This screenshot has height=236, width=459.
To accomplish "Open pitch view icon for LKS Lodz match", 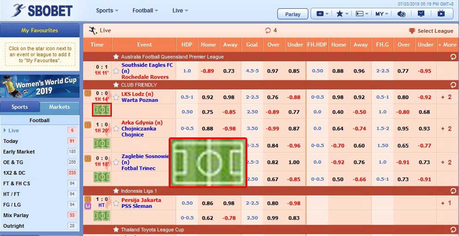I will pyautogui.click(x=102, y=110).
